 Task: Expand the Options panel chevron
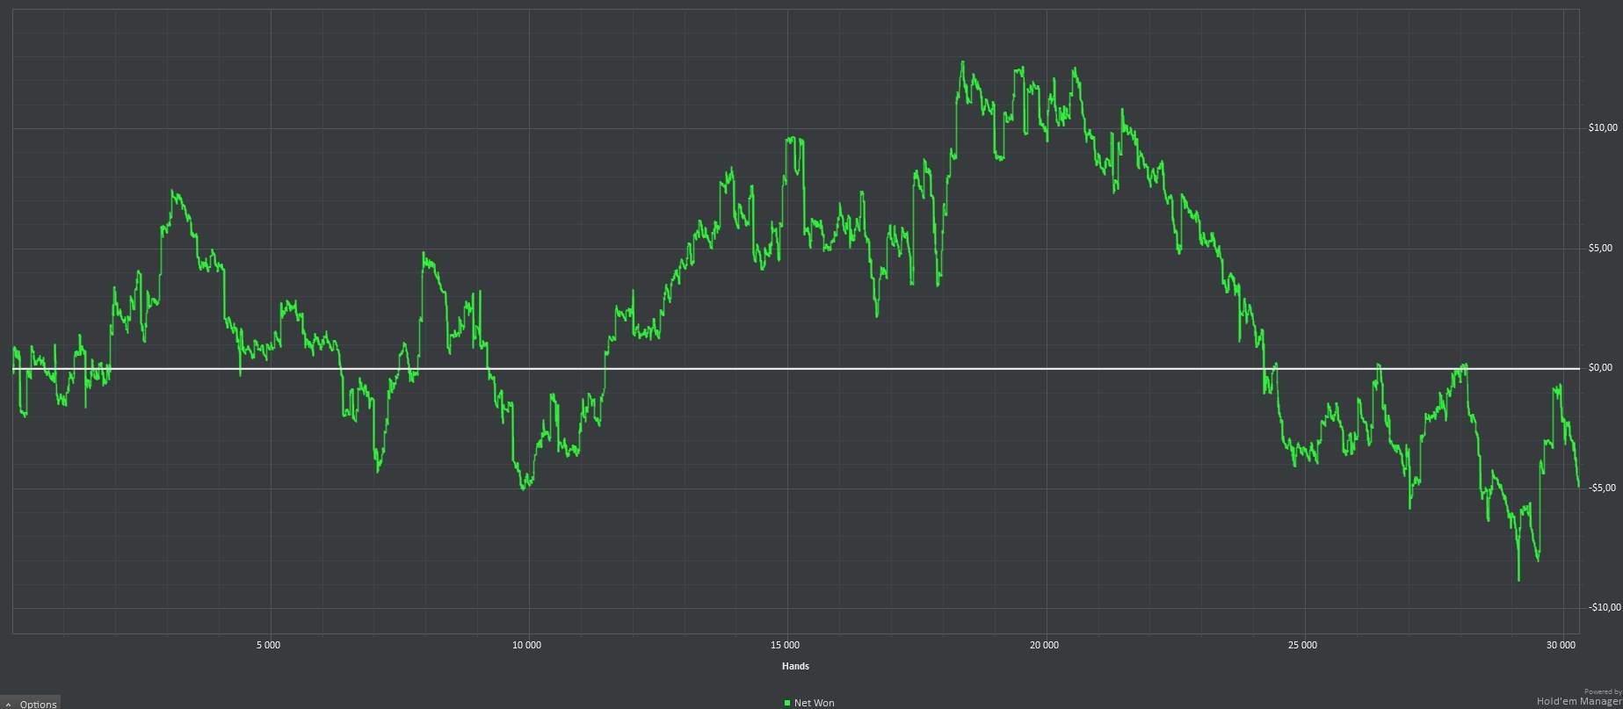tap(9, 705)
